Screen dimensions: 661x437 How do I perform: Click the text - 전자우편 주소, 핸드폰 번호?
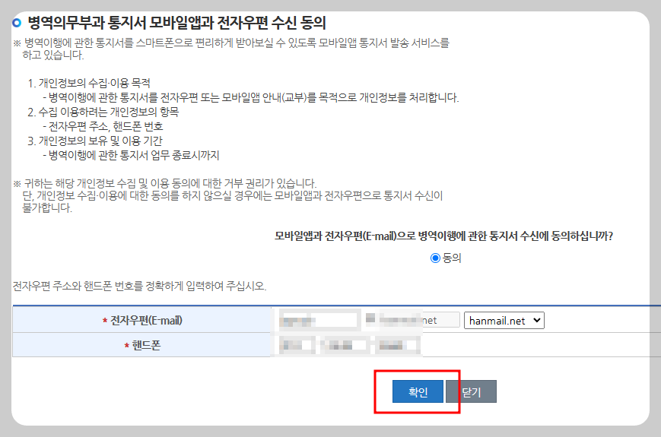[x=103, y=126]
